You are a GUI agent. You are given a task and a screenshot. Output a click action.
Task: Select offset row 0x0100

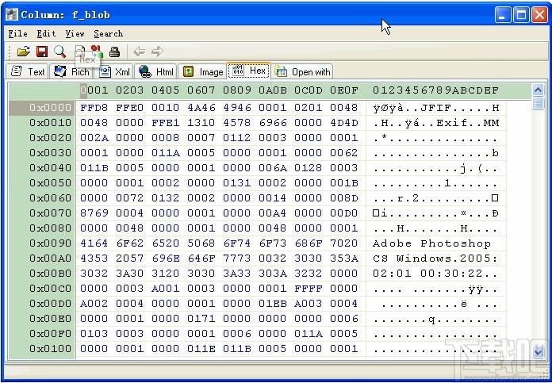(50, 349)
